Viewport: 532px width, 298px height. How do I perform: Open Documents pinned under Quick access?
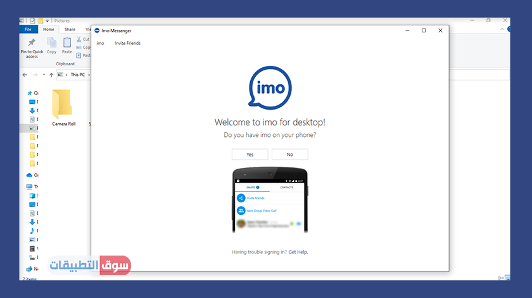[32, 119]
